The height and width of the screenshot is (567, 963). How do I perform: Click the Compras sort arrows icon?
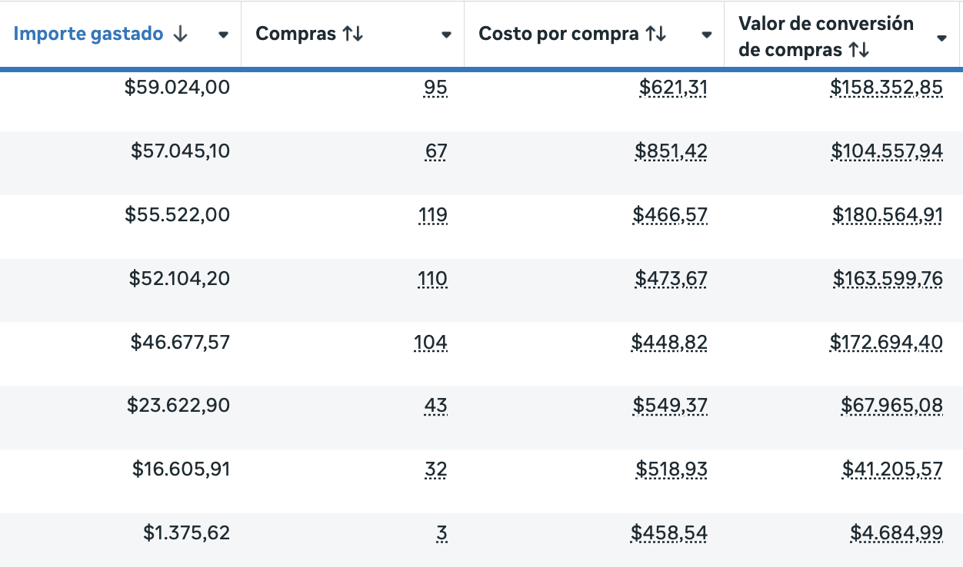(x=353, y=35)
